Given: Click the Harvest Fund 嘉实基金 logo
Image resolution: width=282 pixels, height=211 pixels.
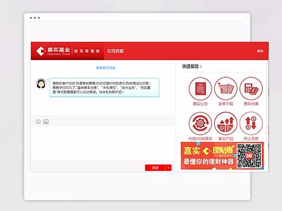Looking at the screenshot, I should click(x=53, y=51).
